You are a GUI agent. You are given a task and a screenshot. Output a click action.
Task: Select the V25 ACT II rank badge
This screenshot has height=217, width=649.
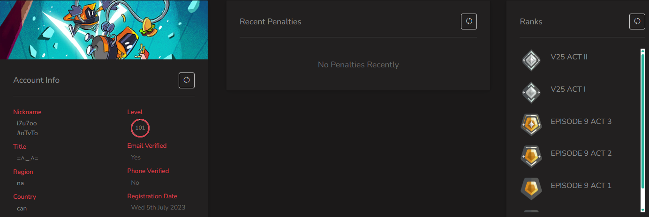point(531,60)
